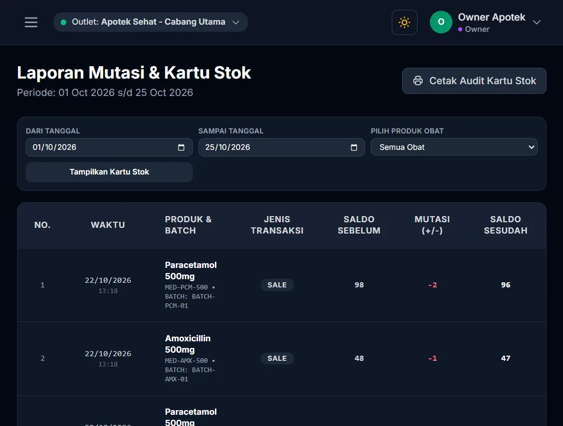The image size is (563, 426).
Task: Click the mutasi value -2
Action: pos(432,285)
